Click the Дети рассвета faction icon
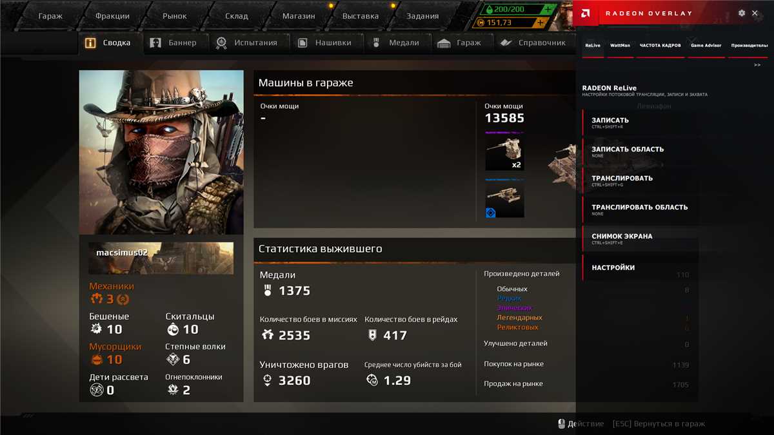 tap(97, 390)
